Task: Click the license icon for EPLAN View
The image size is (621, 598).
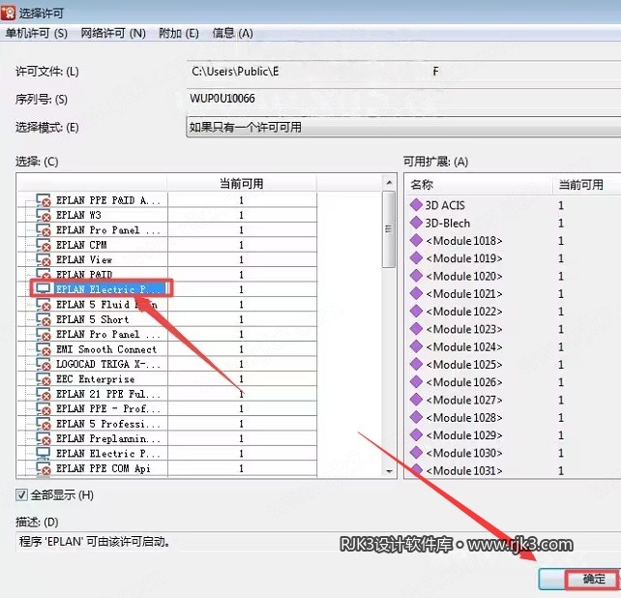Action: point(44,260)
